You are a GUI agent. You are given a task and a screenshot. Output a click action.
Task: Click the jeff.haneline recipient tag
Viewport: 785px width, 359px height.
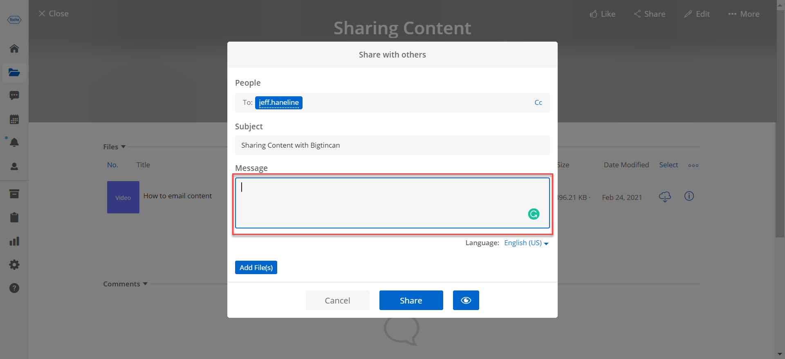[x=279, y=102]
